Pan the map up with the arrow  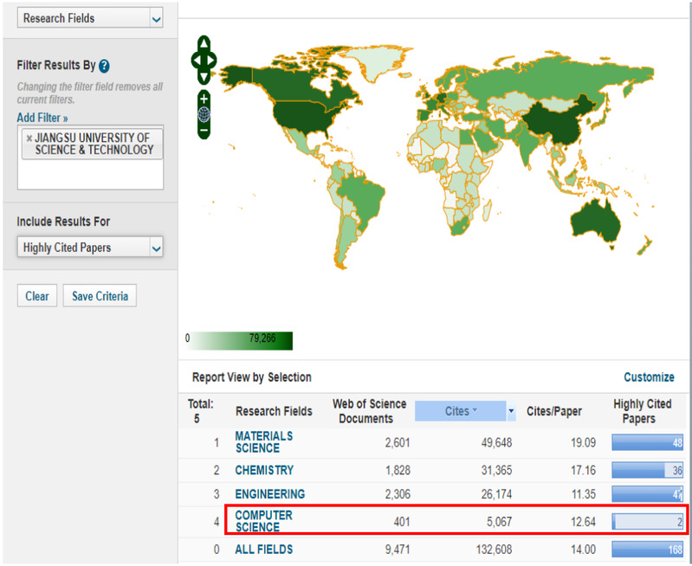[204, 43]
